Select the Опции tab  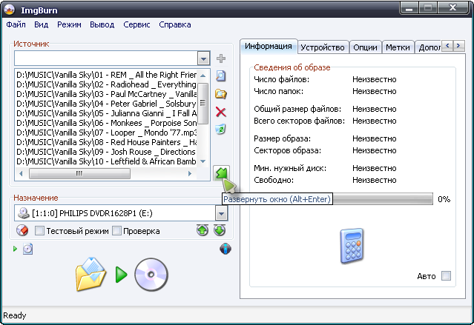365,47
